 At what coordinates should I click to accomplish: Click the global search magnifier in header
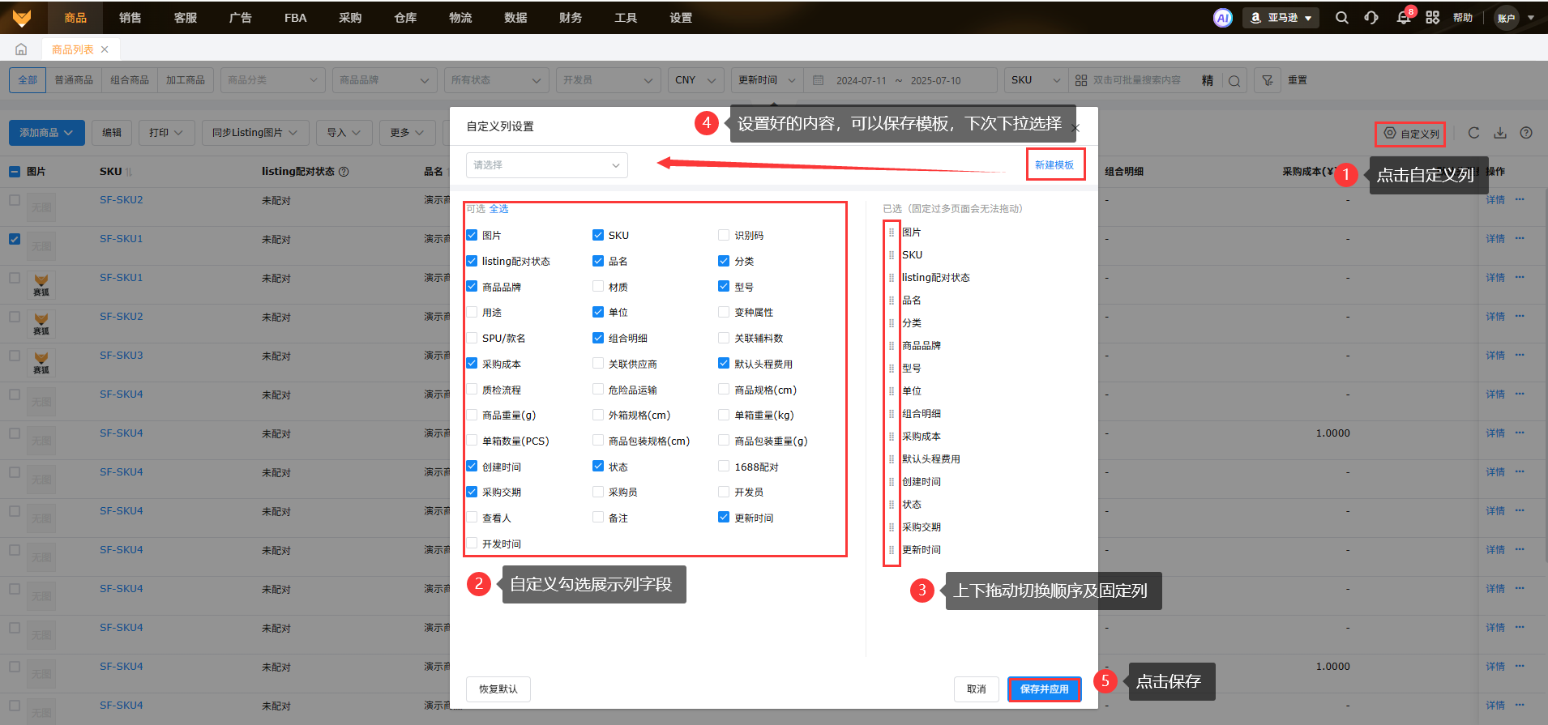coord(1342,18)
